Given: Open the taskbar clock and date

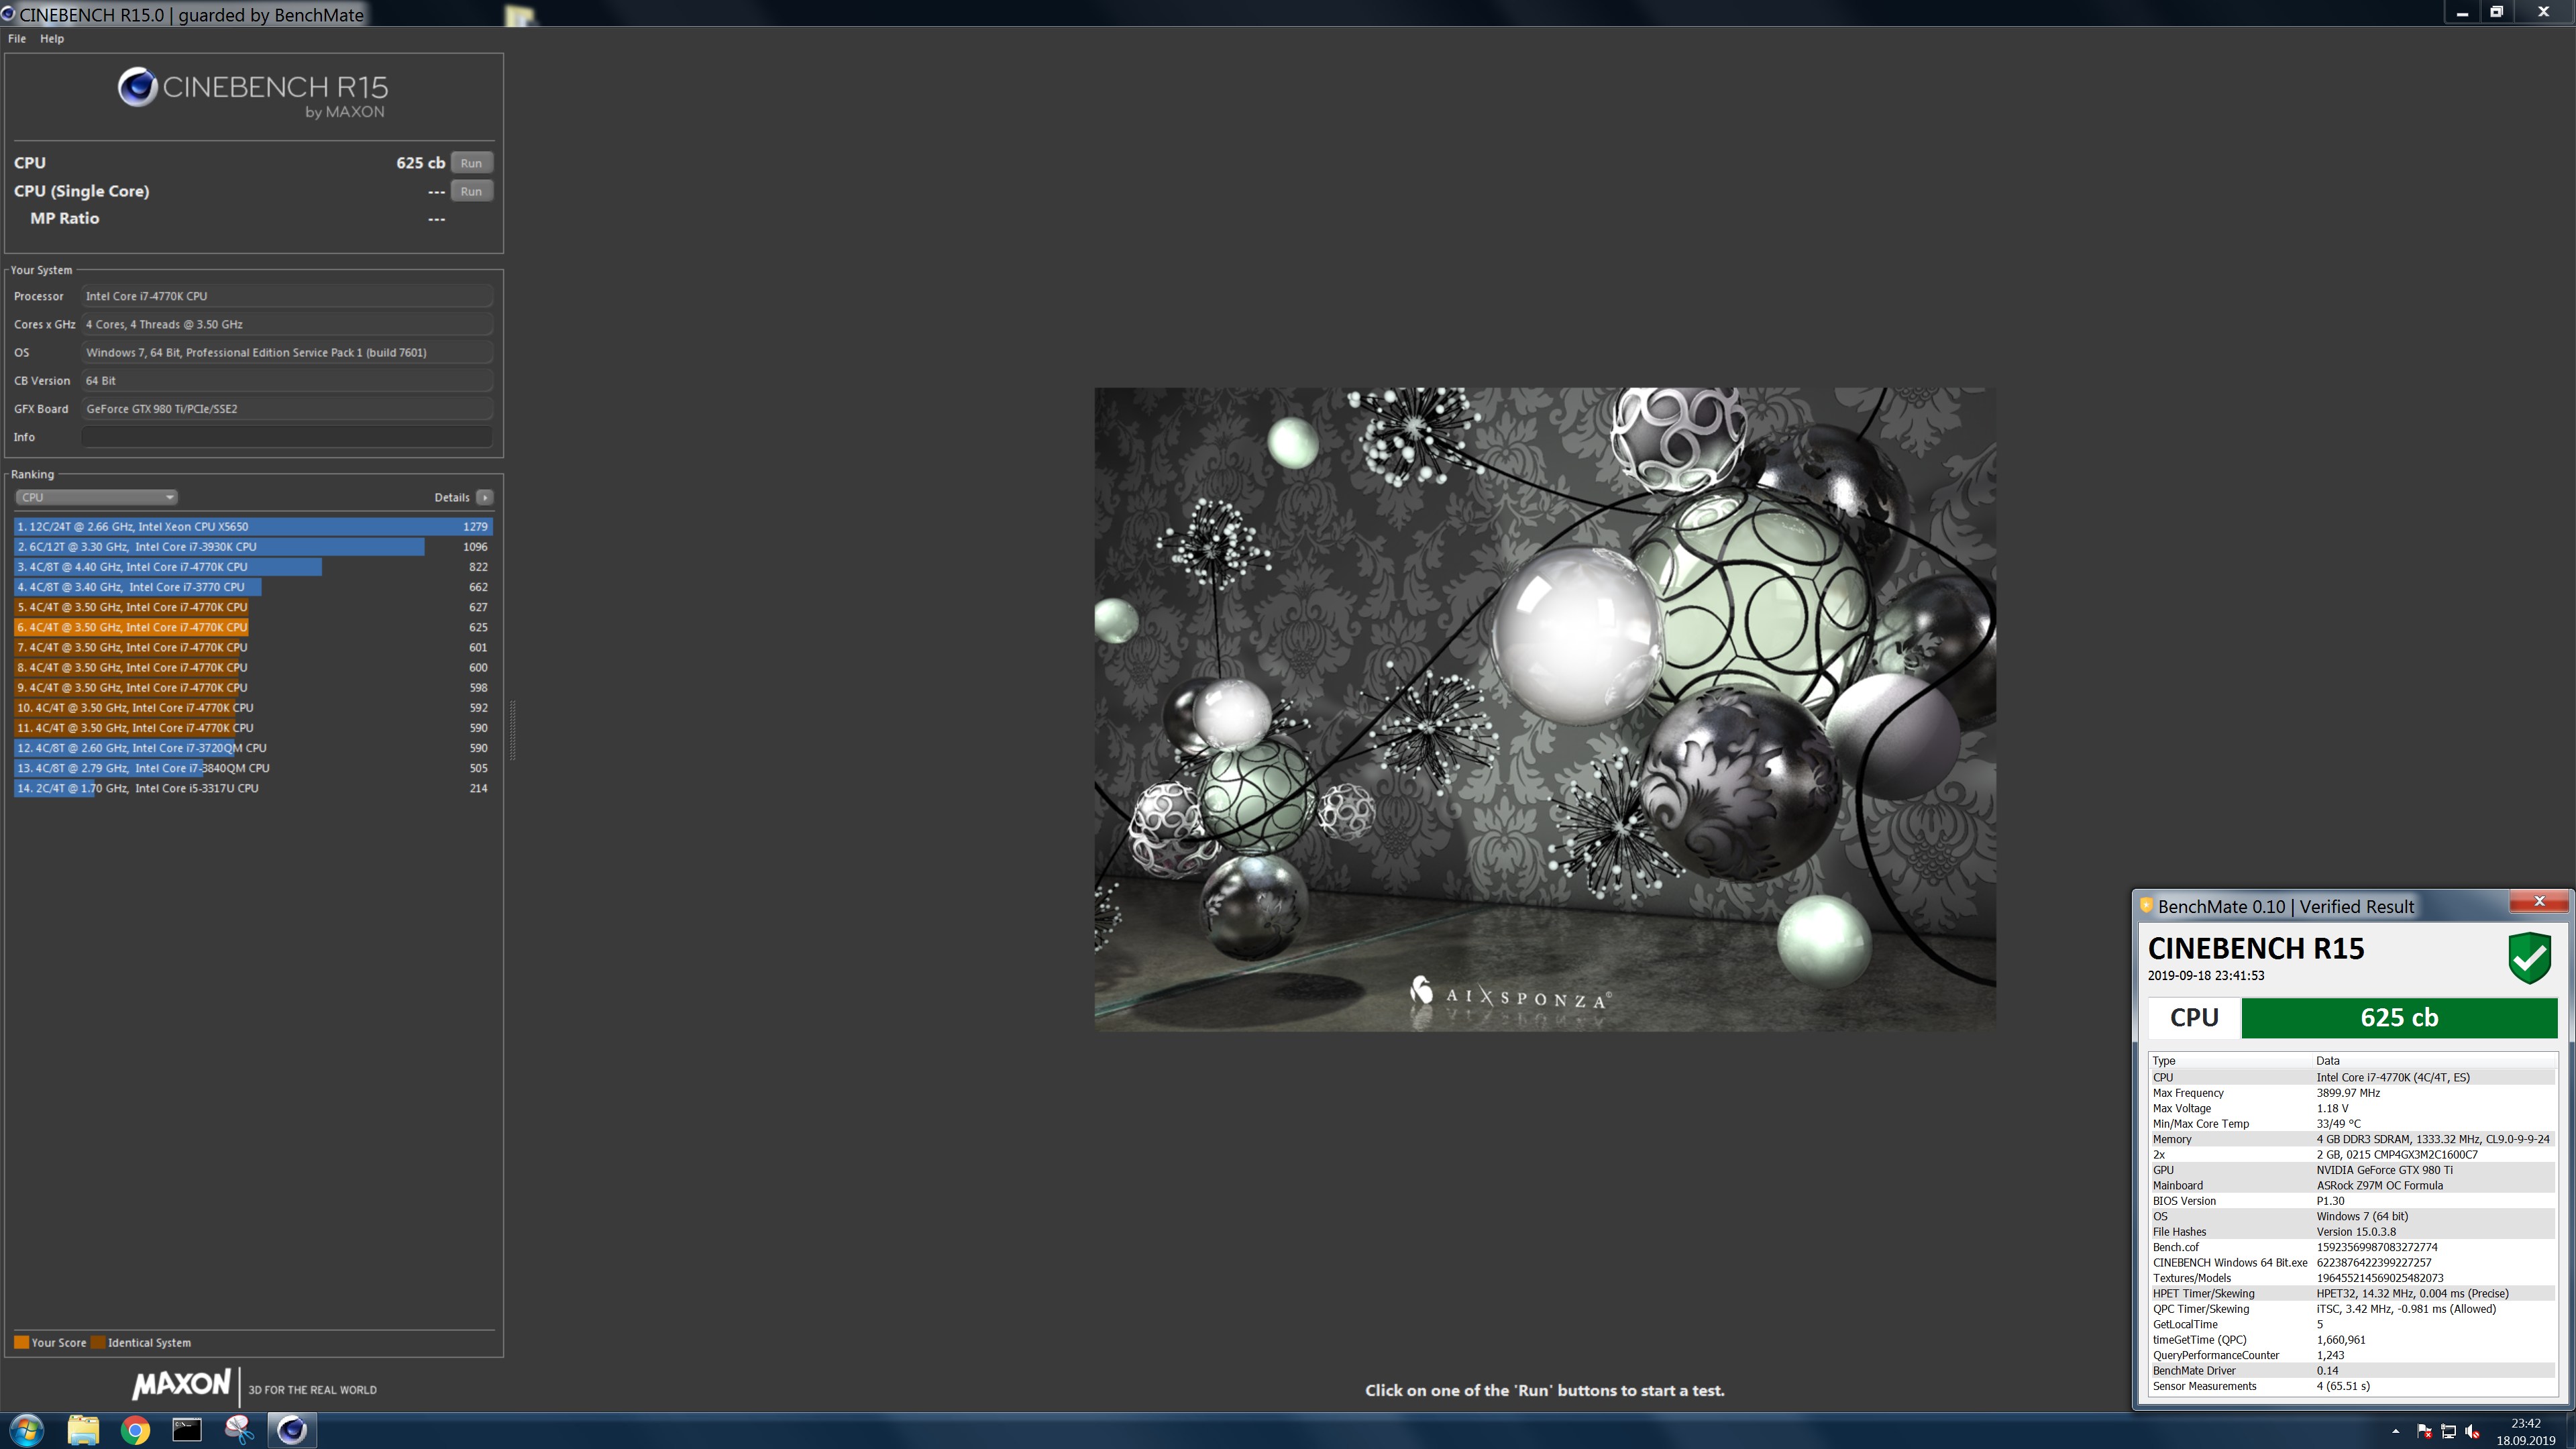Looking at the screenshot, I should click(x=2525, y=1431).
